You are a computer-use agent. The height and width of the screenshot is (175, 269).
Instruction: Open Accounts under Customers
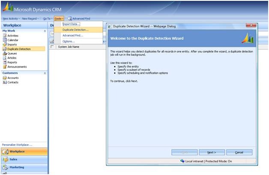(x=13, y=78)
